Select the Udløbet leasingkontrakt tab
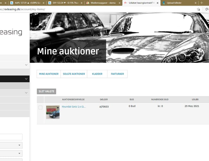This screenshot has height=161, width=209. point(141,3)
